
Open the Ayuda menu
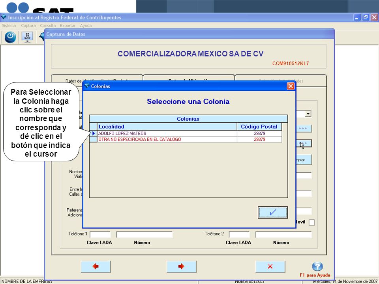click(x=86, y=26)
